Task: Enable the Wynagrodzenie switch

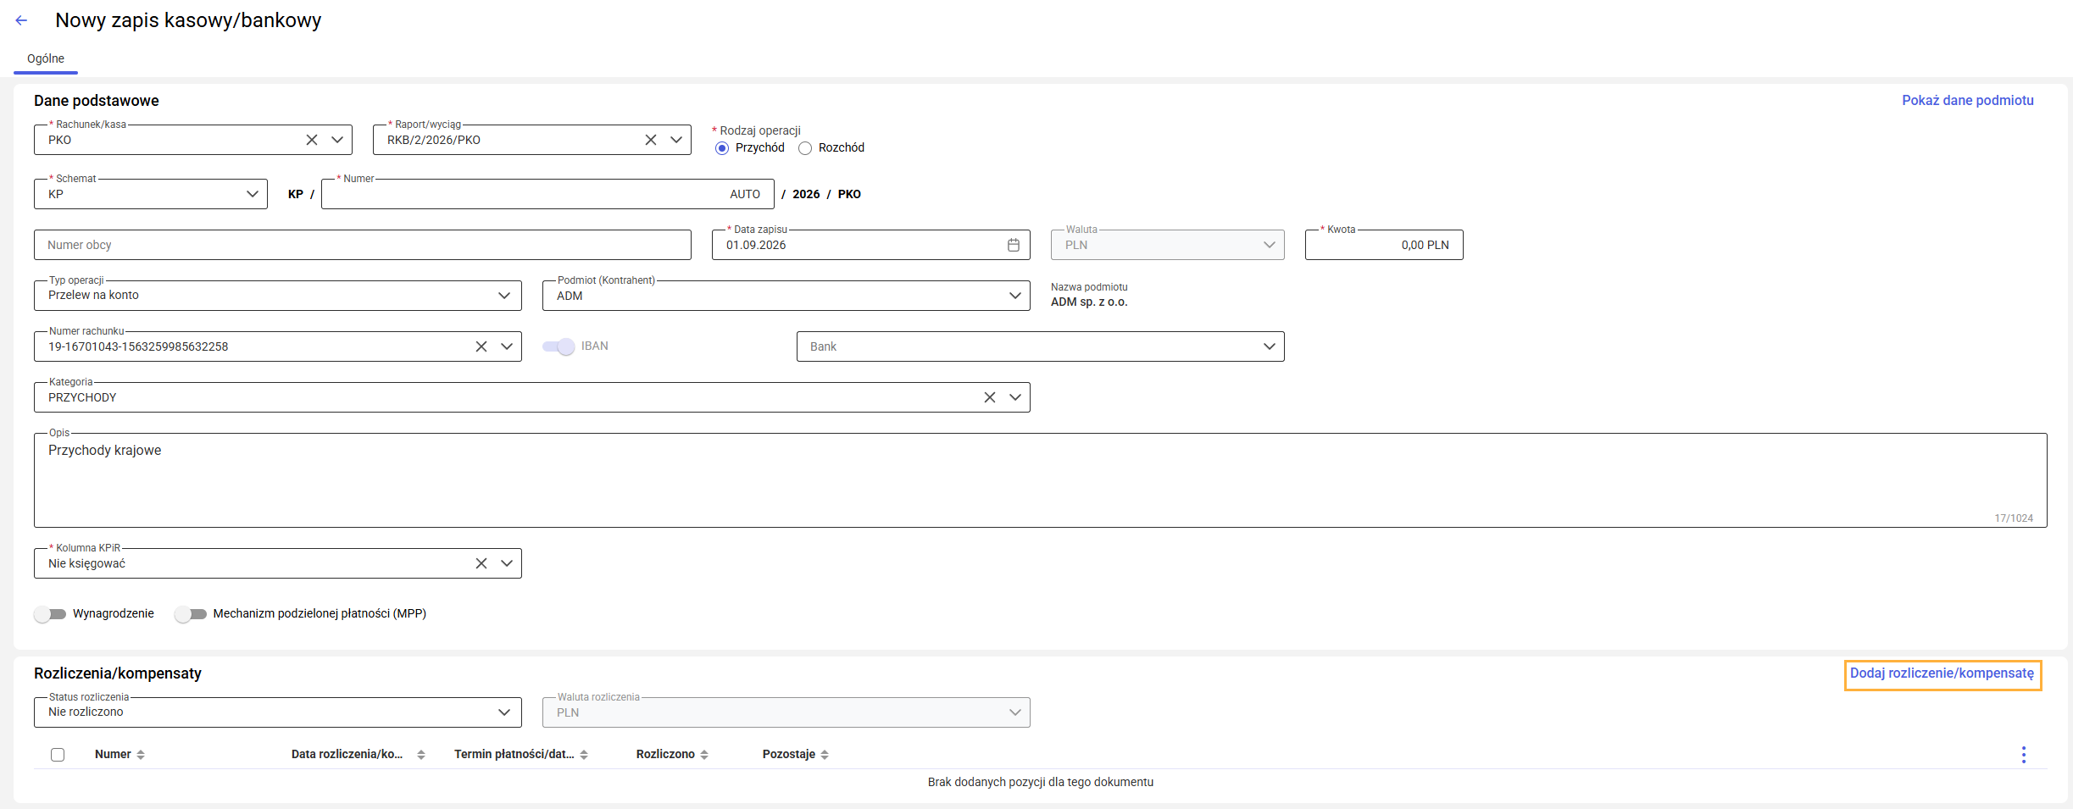Action: pos(50,614)
